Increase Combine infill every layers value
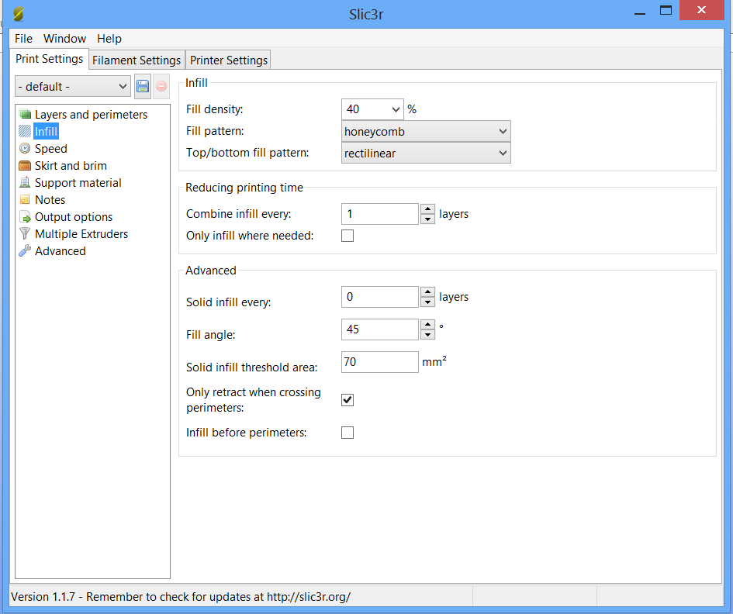The image size is (733, 614). pyautogui.click(x=427, y=209)
